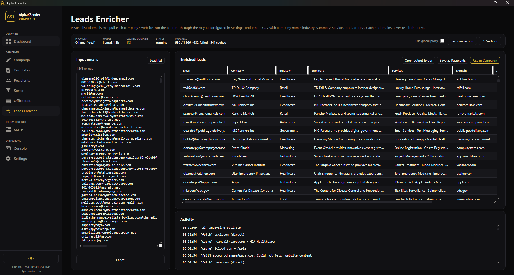The image size is (514, 275).
Task: Click the Domain column header
Action: pyautogui.click(x=473, y=71)
